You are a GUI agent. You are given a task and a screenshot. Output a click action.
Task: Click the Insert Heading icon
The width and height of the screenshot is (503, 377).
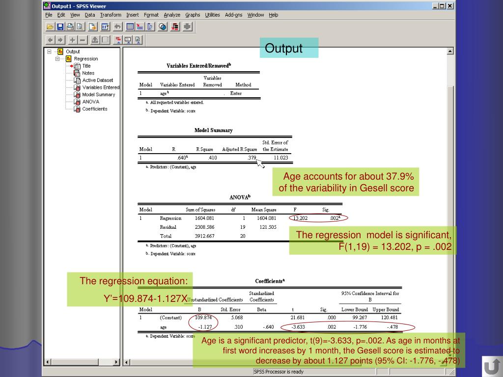(118, 40)
